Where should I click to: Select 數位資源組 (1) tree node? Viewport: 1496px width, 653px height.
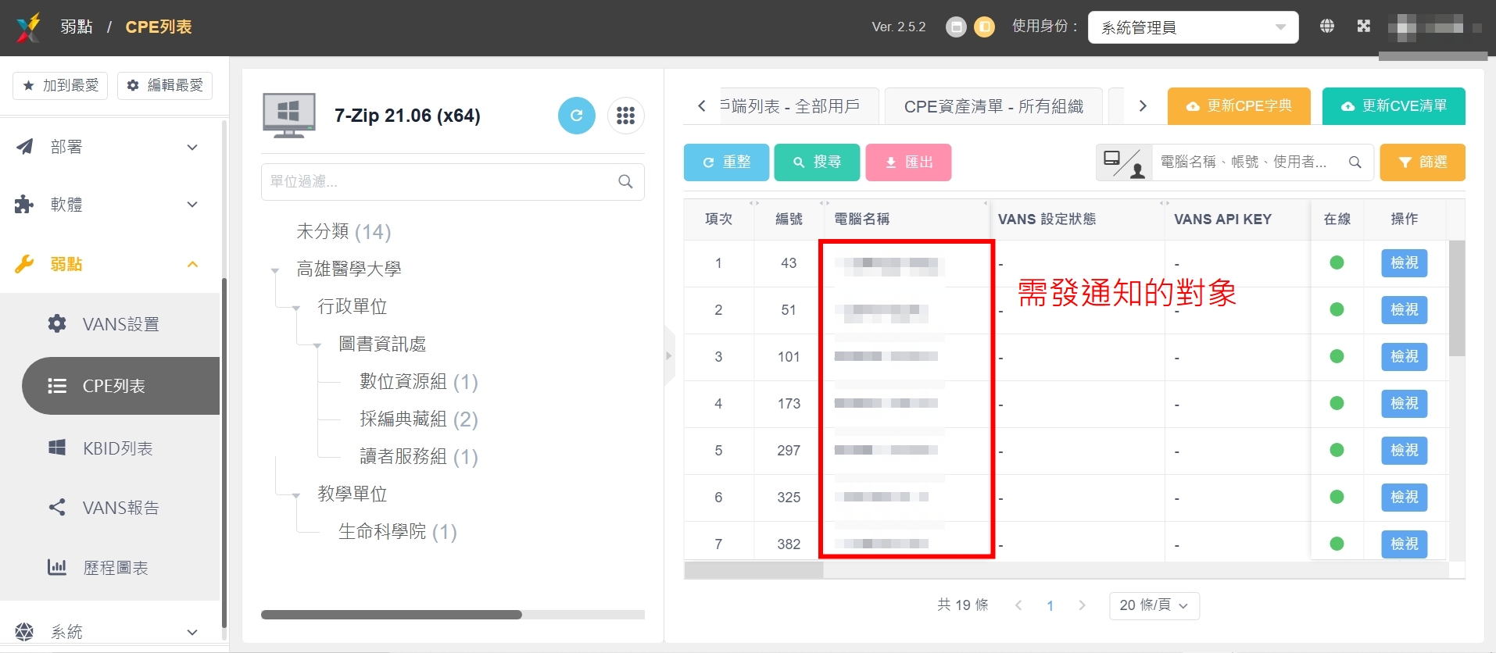coord(419,381)
